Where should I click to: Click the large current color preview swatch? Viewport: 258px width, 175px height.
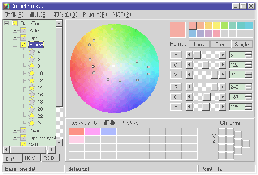178,30
